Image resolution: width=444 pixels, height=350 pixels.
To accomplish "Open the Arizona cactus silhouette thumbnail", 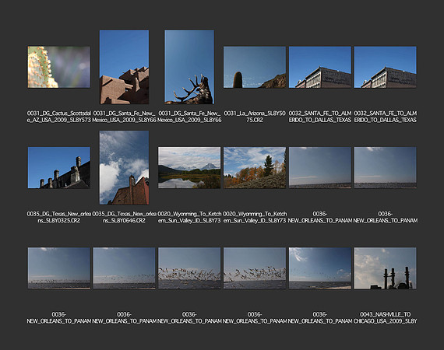I will click(255, 68).
